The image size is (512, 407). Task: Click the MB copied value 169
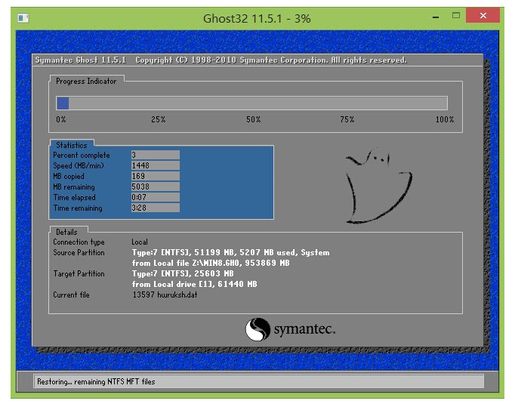(x=155, y=176)
